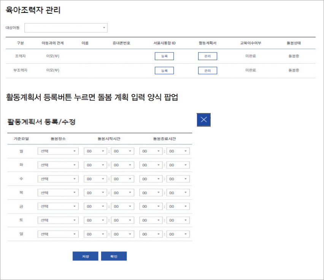
Task: Click 관리 for 부조력자 활동계획서
Action: coord(207,70)
